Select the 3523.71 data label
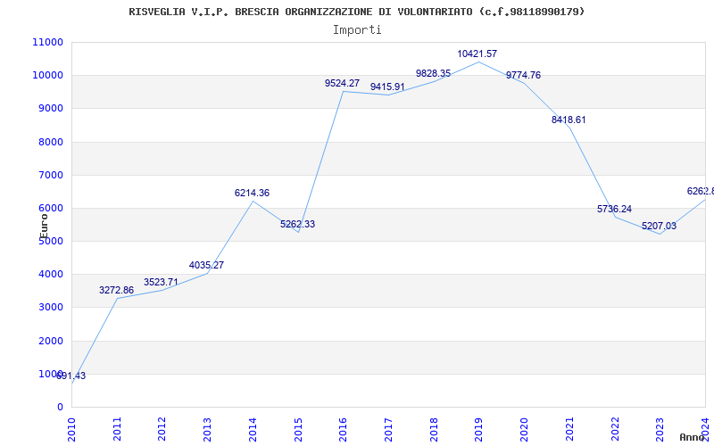The image size is (714, 446). (x=161, y=282)
